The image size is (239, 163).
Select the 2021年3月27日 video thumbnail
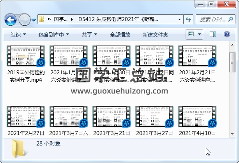[x=154, y=116]
